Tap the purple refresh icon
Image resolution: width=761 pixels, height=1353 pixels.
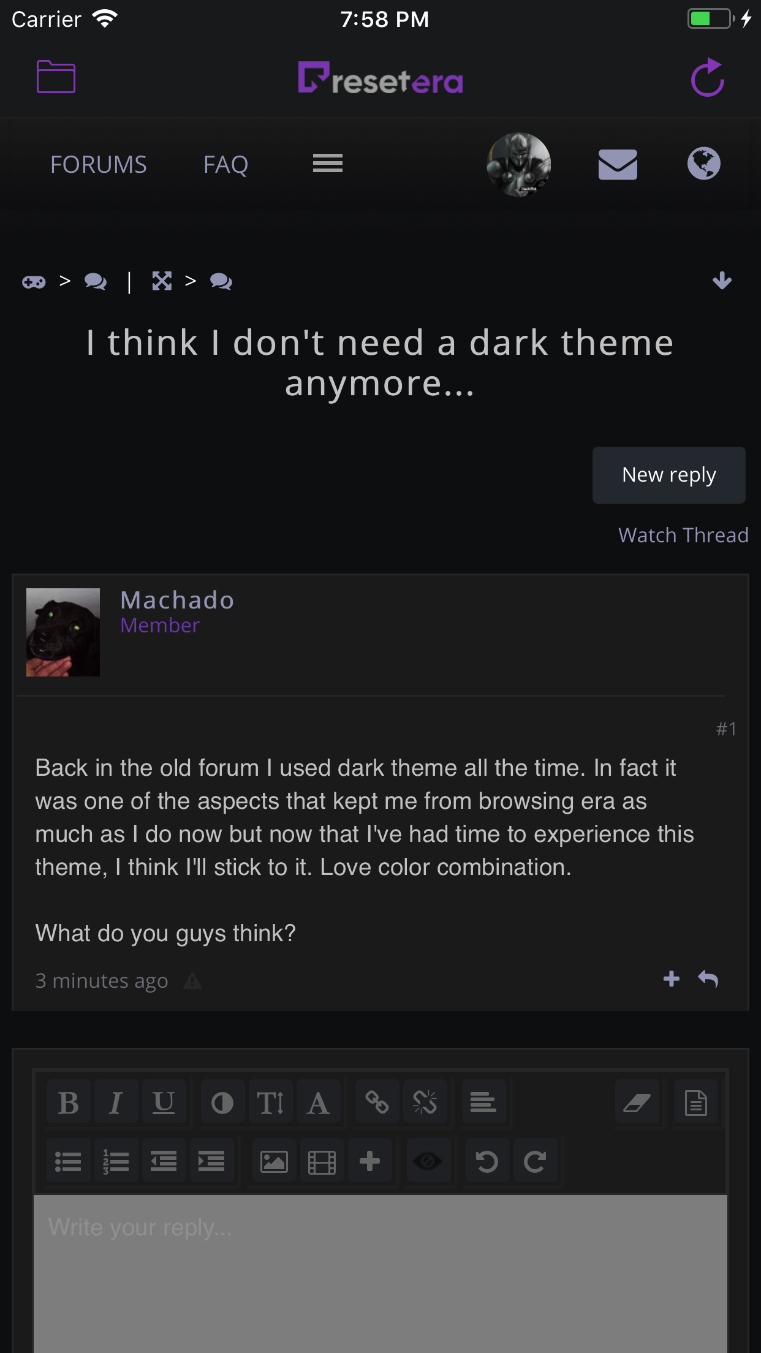pyautogui.click(x=708, y=78)
